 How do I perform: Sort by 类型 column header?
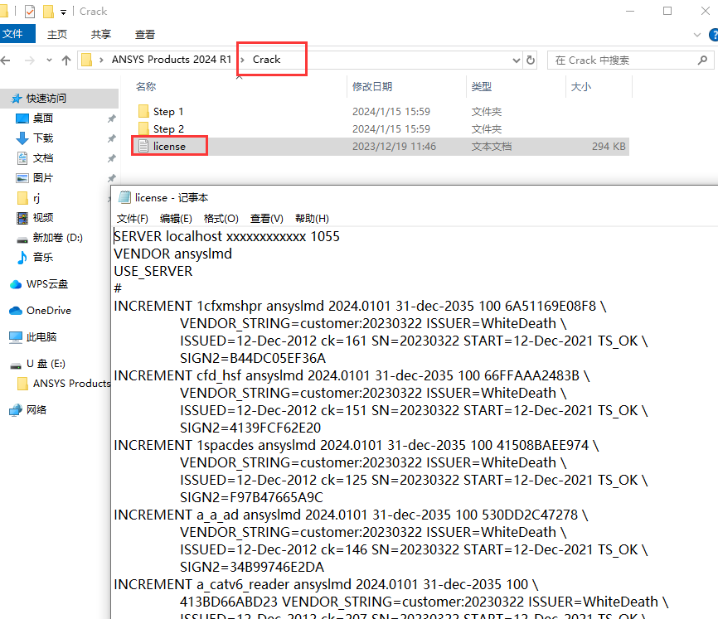pyautogui.click(x=482, y=86)
